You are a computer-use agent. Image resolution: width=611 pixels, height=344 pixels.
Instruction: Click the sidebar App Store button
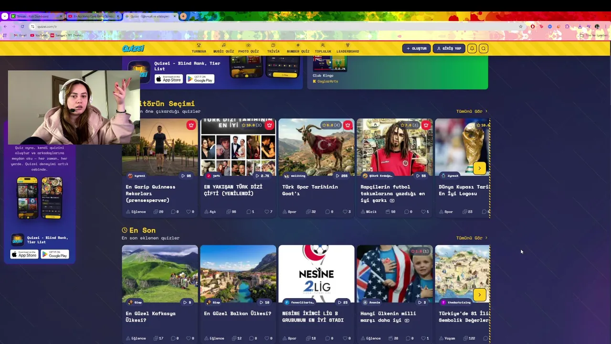(x=24, y=254)
